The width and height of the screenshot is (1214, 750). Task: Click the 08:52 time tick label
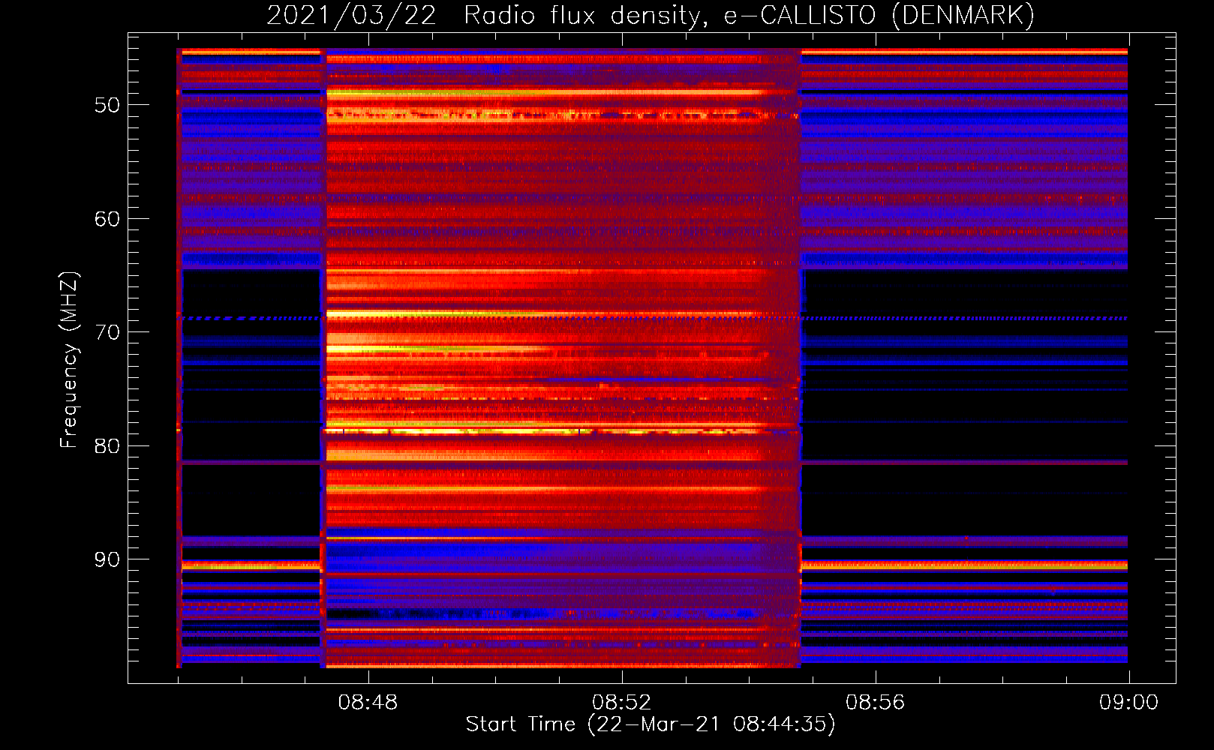click(621, 703)
